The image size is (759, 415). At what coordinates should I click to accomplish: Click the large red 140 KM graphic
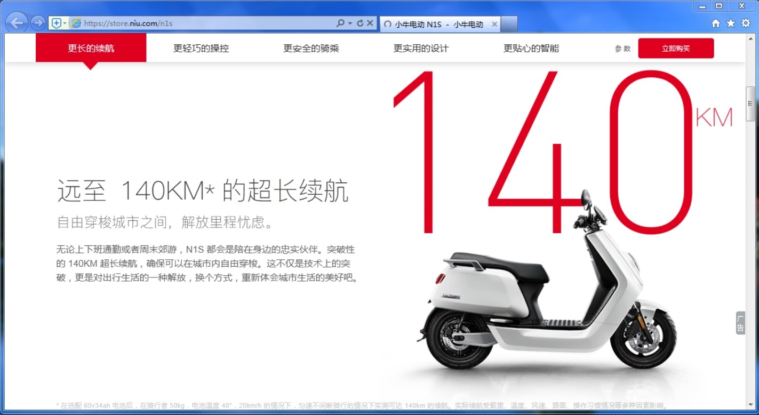(x=563, y=152)
